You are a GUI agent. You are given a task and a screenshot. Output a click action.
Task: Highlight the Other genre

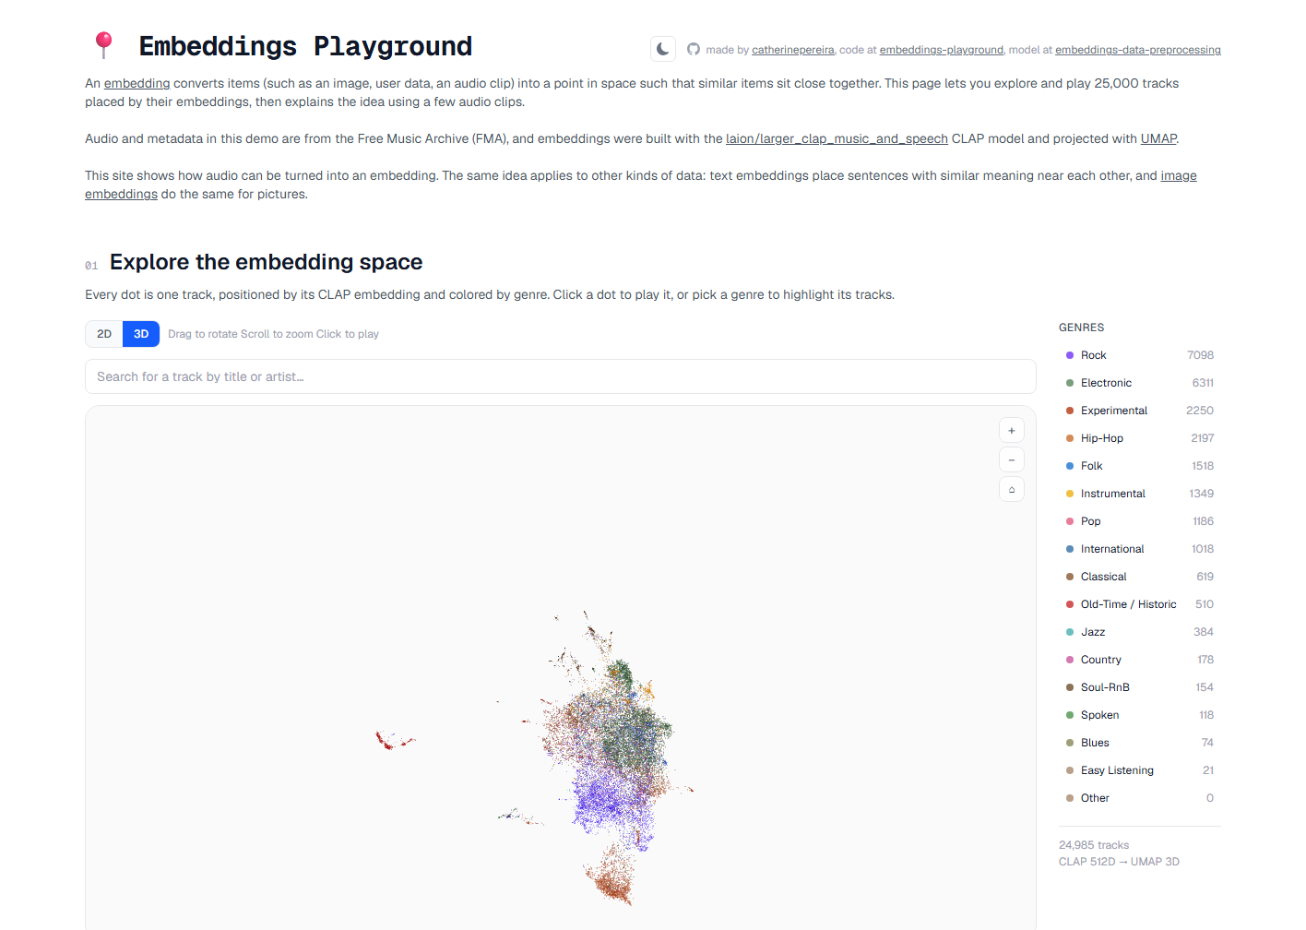point(1140,798)
